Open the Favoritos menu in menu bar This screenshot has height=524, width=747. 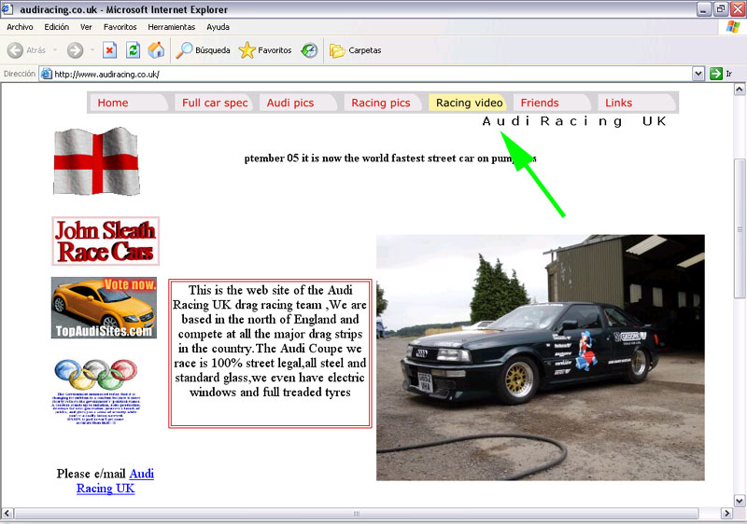tap(120, 27)
